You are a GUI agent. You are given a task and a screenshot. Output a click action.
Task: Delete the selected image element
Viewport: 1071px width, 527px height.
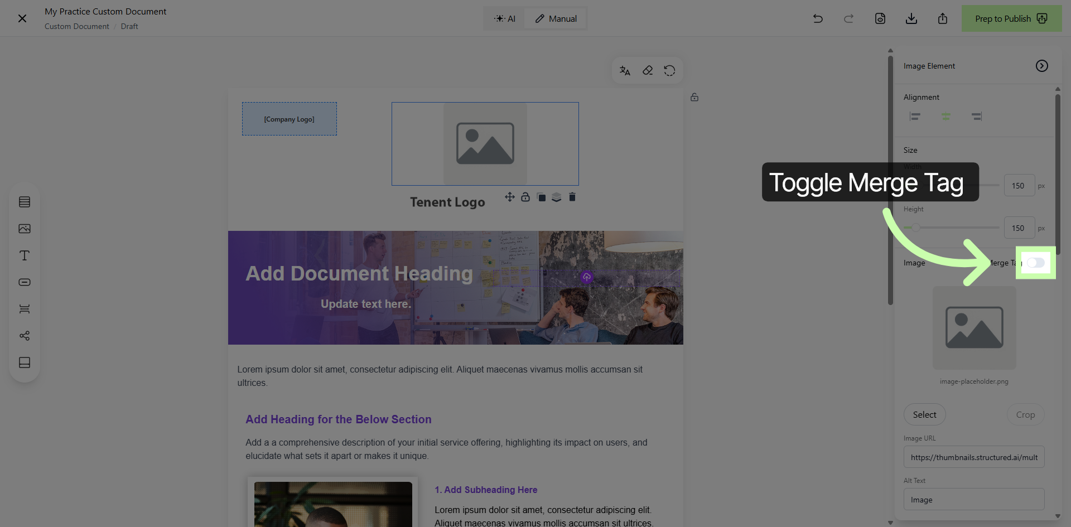[x=572, y=197]
